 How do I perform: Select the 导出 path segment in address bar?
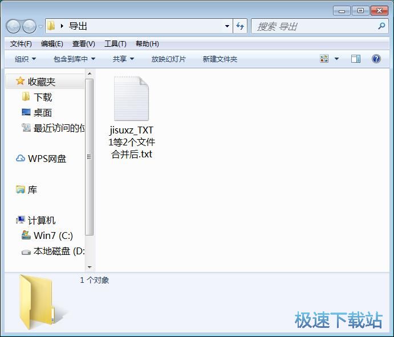tap(78, 26)
